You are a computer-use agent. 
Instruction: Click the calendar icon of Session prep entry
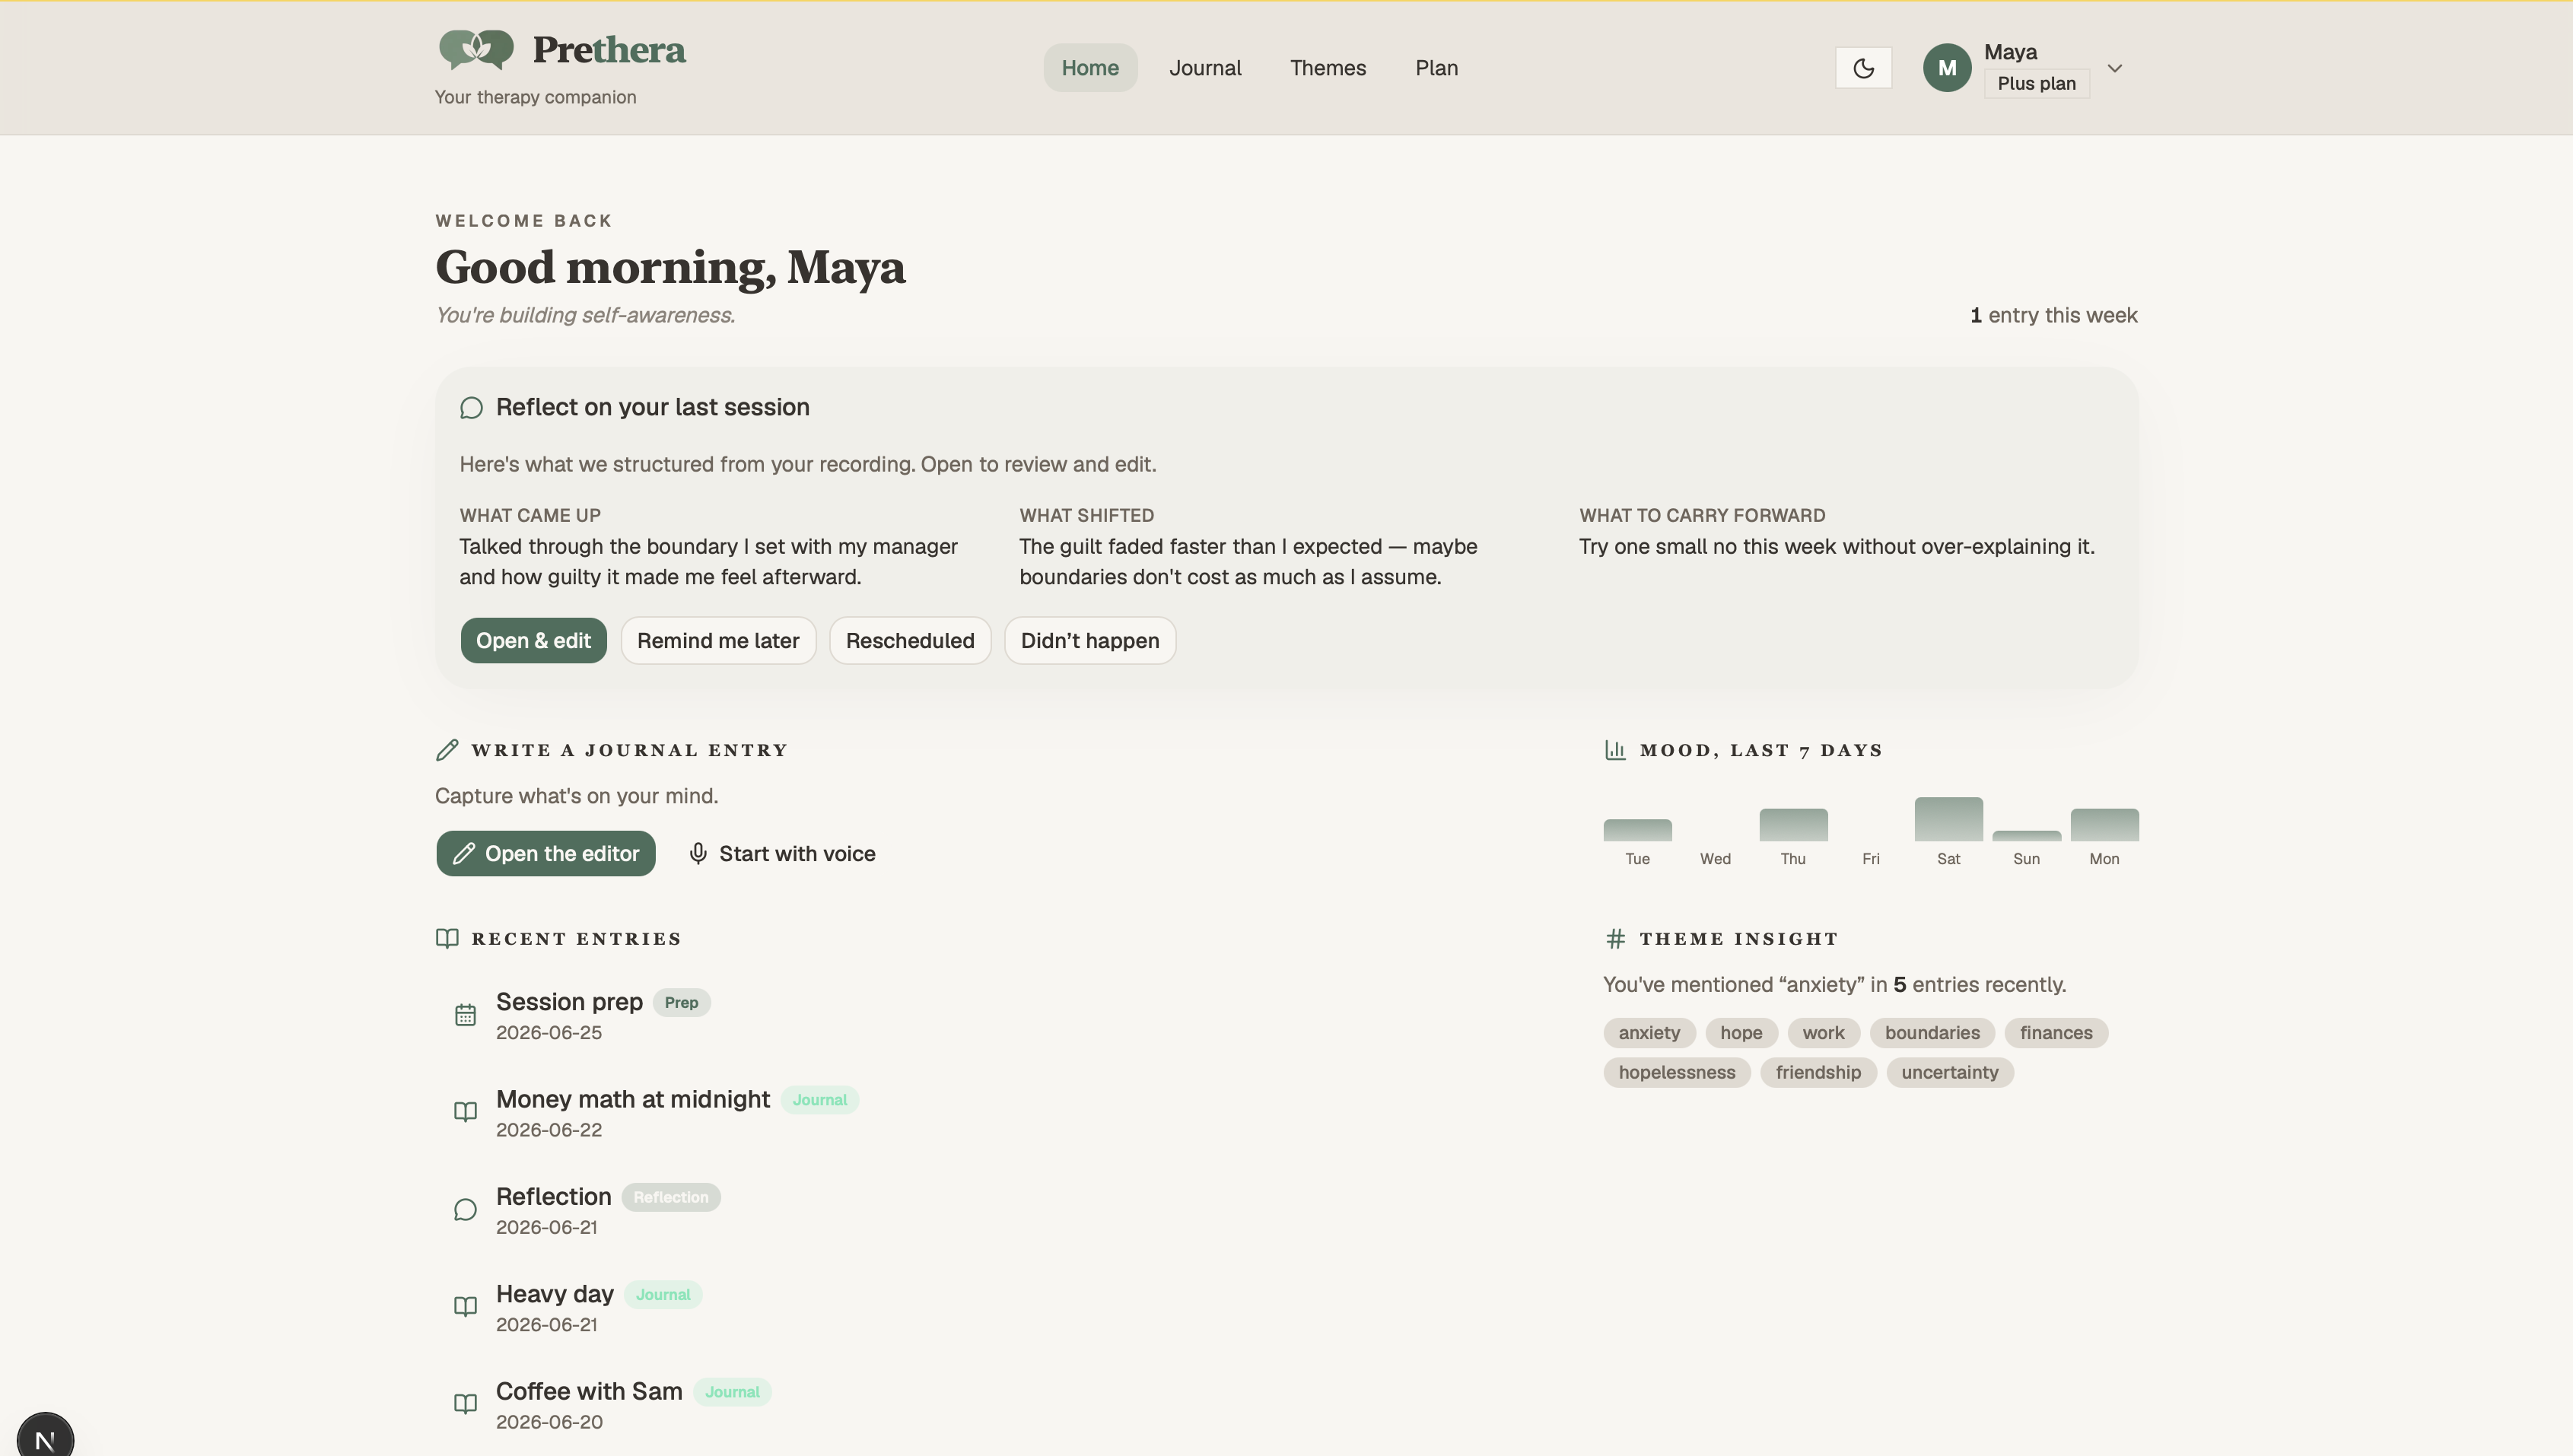pyautogui.click(x=465, y=1016)
